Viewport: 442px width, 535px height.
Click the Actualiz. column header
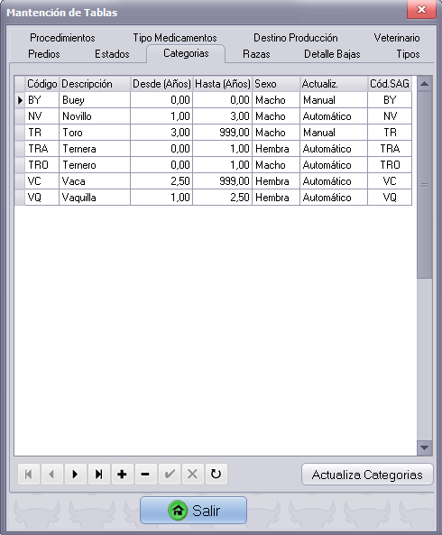pos(334,84)
